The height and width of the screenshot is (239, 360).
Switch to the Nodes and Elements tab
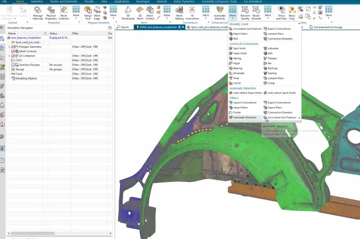pos(64,2)
